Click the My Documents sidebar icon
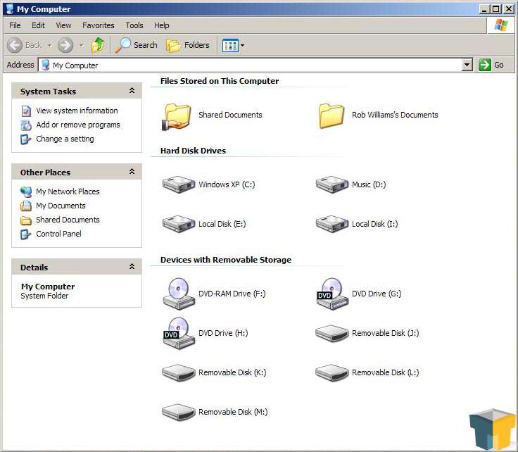Image resolution: width=518 pixels, height=452 pixels. pyautogui.click(x=26, y=206)
